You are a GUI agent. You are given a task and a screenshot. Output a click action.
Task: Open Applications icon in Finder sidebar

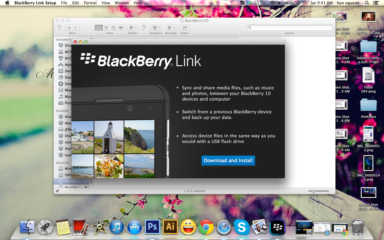[x=61, y=65]
